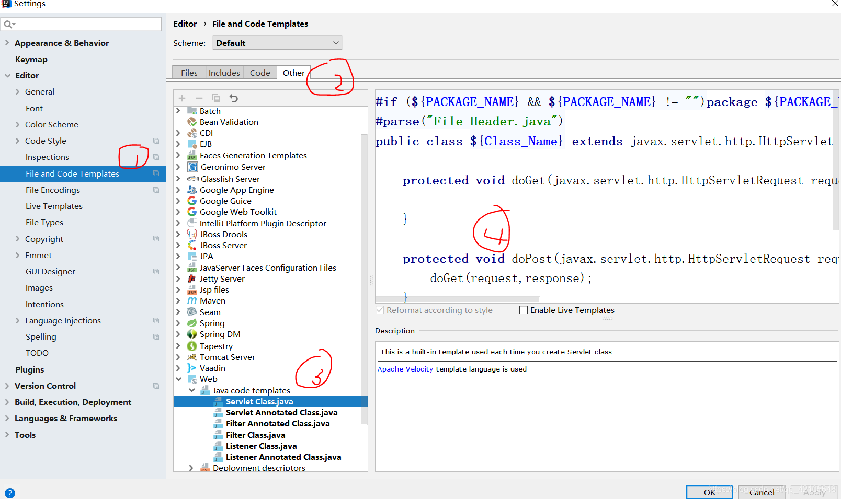841x499 pixels.
Task: Click the Geronimo Server icon
Action: coord(192,167)
